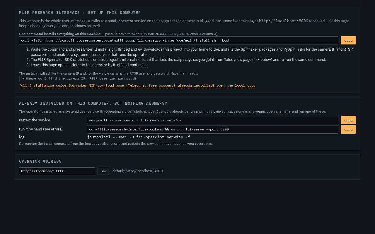Apply operator address with use button
Image resolution: width=375 pixels, height=234 pixels.
[104, 171]
